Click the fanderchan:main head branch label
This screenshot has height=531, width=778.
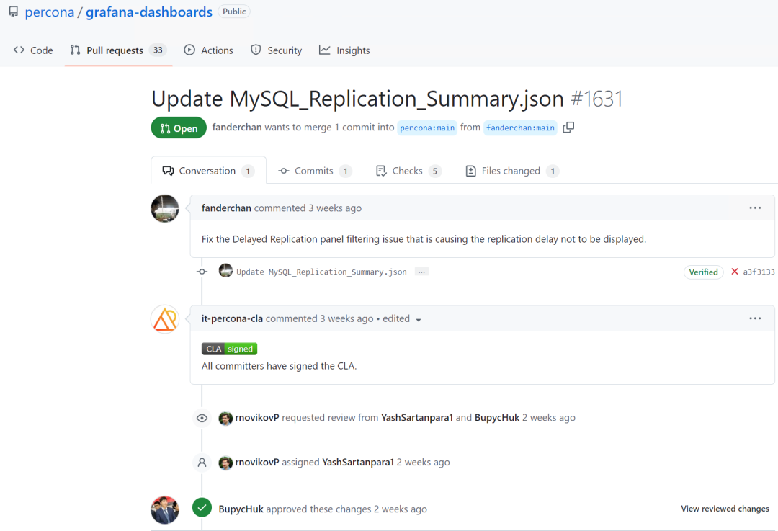(521, 128)
